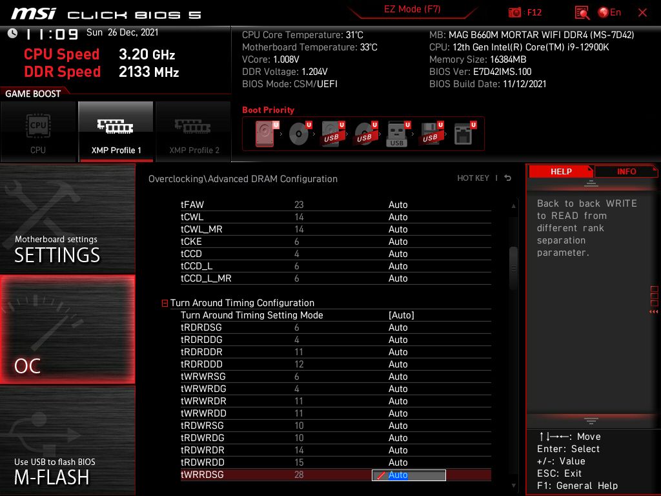This screenshot has height=496, width=661.
Task: Enable XMP Profile 2
Action: (194, 132)
